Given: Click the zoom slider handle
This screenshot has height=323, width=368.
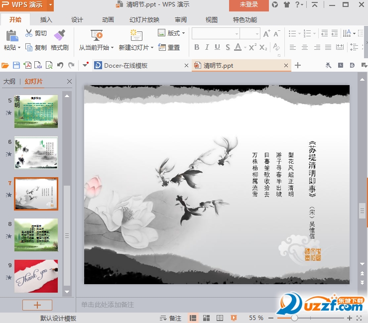Looking at the screenshot, I should click(294, 318).
